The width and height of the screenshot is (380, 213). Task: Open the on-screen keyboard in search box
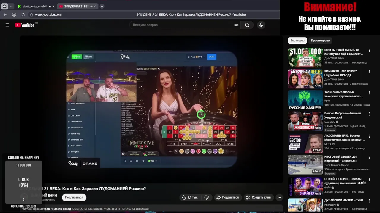236,25
